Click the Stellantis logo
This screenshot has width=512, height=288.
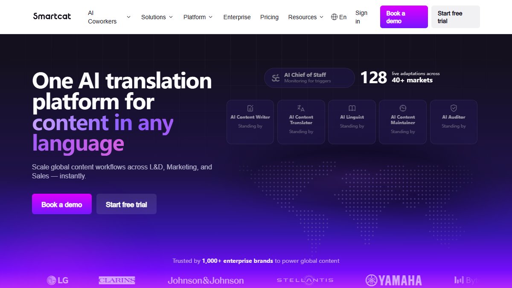(305, 280)
